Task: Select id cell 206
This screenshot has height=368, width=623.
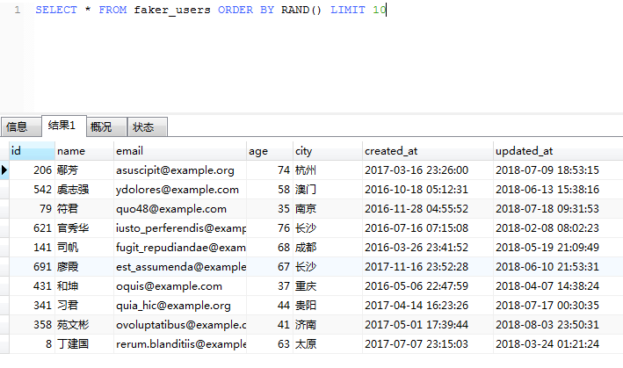Action: [x=33, y=170]
